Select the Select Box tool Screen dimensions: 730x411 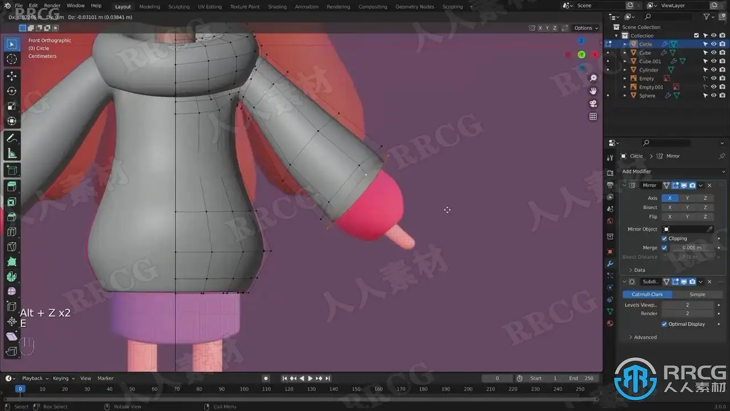(12, 44)
